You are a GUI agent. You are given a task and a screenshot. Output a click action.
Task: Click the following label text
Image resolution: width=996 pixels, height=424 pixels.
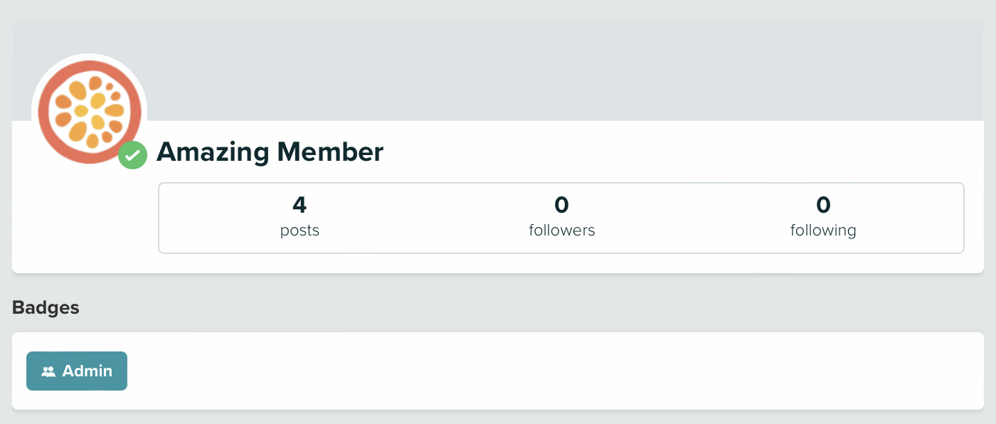coord(823,230)
